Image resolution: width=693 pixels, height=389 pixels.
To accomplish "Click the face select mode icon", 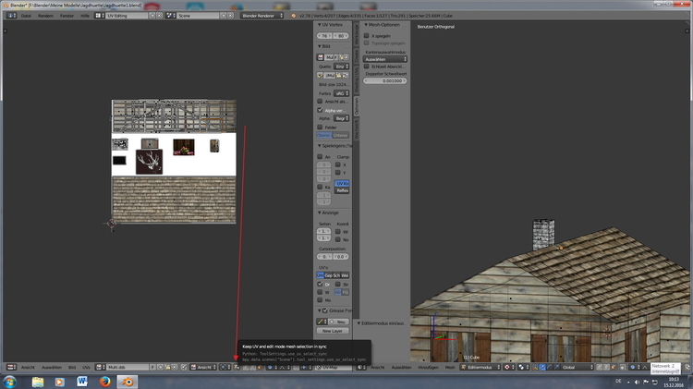I will tap(614, 368).
